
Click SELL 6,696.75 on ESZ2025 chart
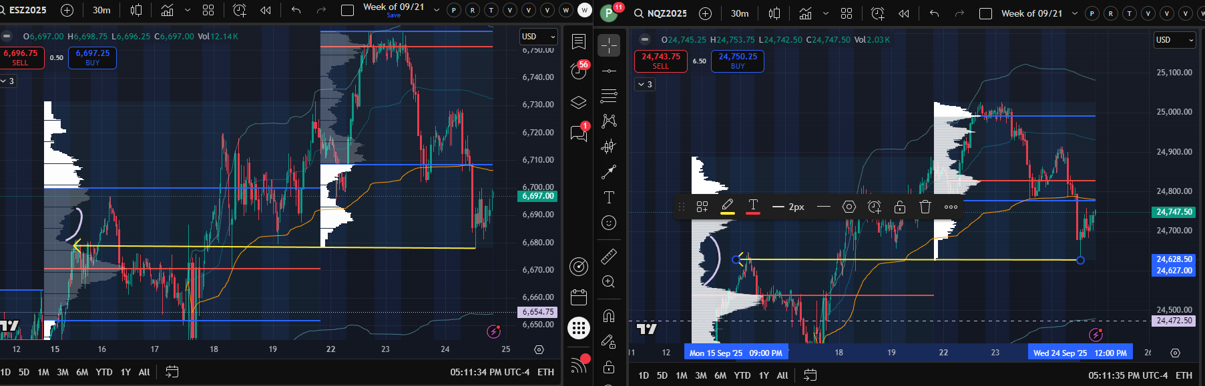pyautogui.click(x=21, y=58)
